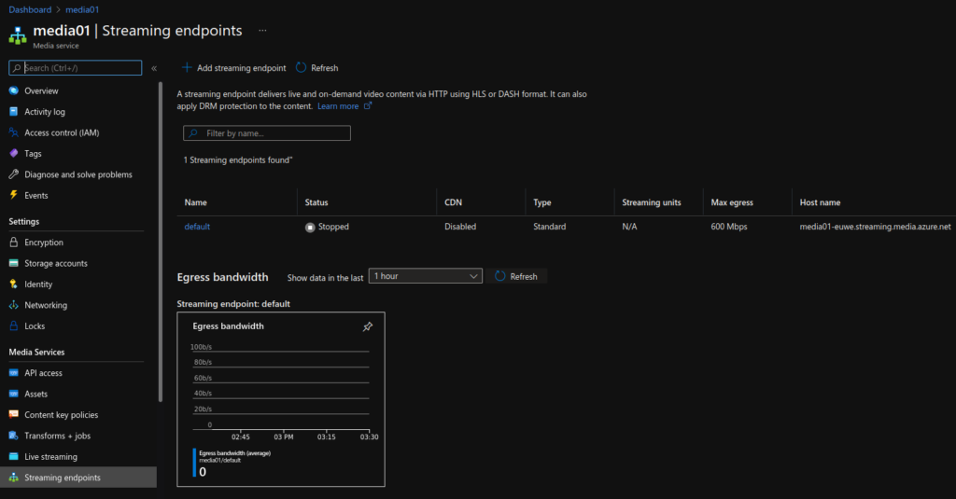Screen dimensions: 956x499
Task: Open the ellipsis more options menu
Action: [x=262, y=31]
